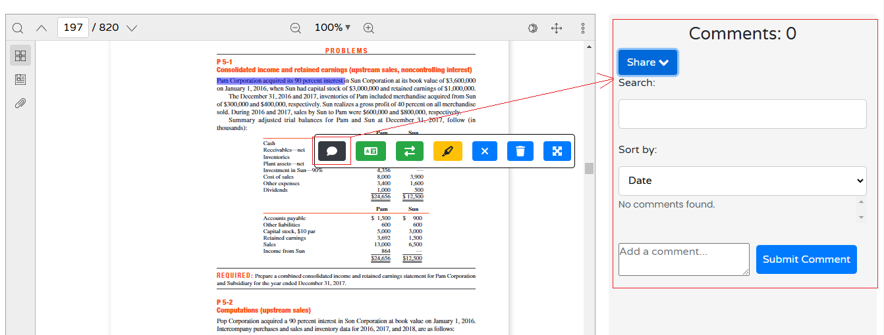This screenshot has height=335, width=884.
Task: Dismiss popup with blue X button
Action: (485, 151)
